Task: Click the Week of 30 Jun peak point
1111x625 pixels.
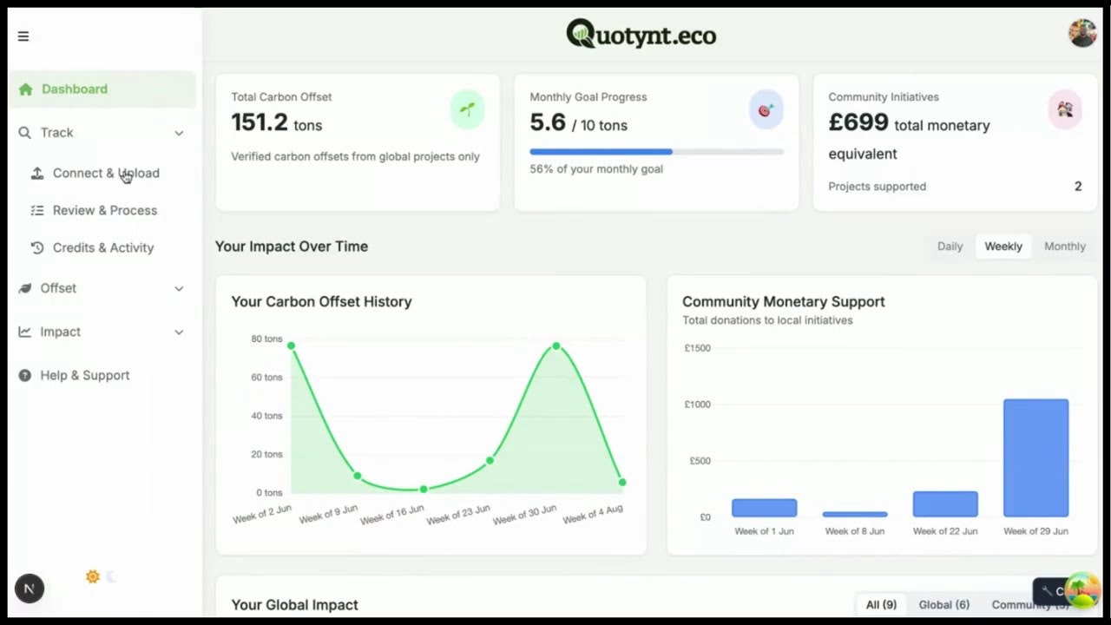Action: pos(556,345)
